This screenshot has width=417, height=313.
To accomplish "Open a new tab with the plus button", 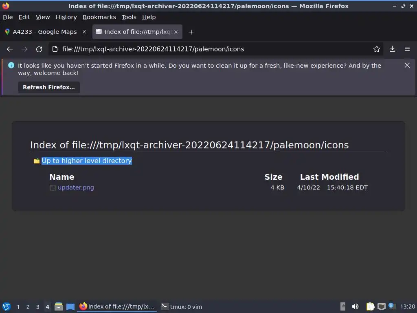I will point(191,32).
